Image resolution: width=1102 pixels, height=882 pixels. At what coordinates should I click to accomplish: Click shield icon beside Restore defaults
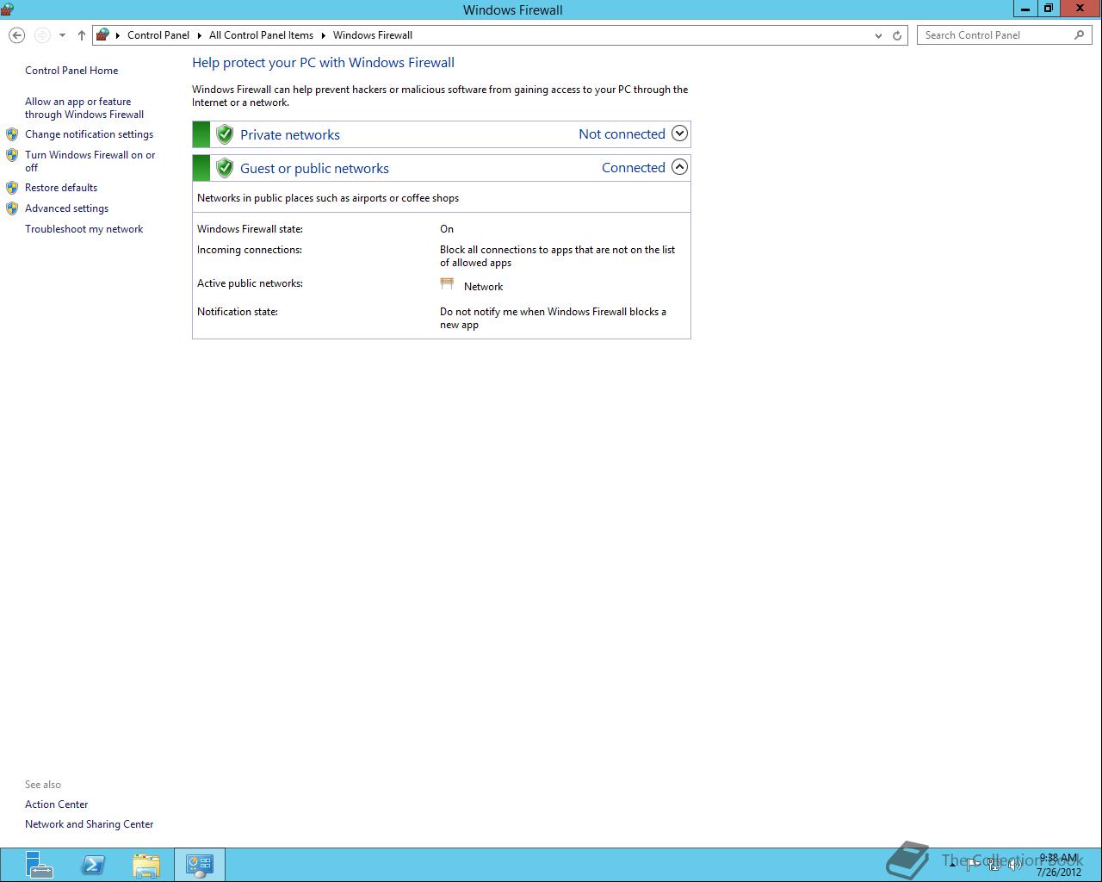(x=12, y=188)
